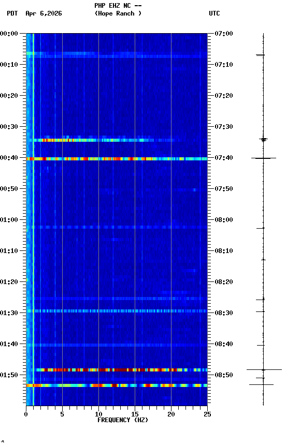Click the 01:00 PDT time label
Image resolution: width=286 pixels, height=447 pixels.
point(9,220)
